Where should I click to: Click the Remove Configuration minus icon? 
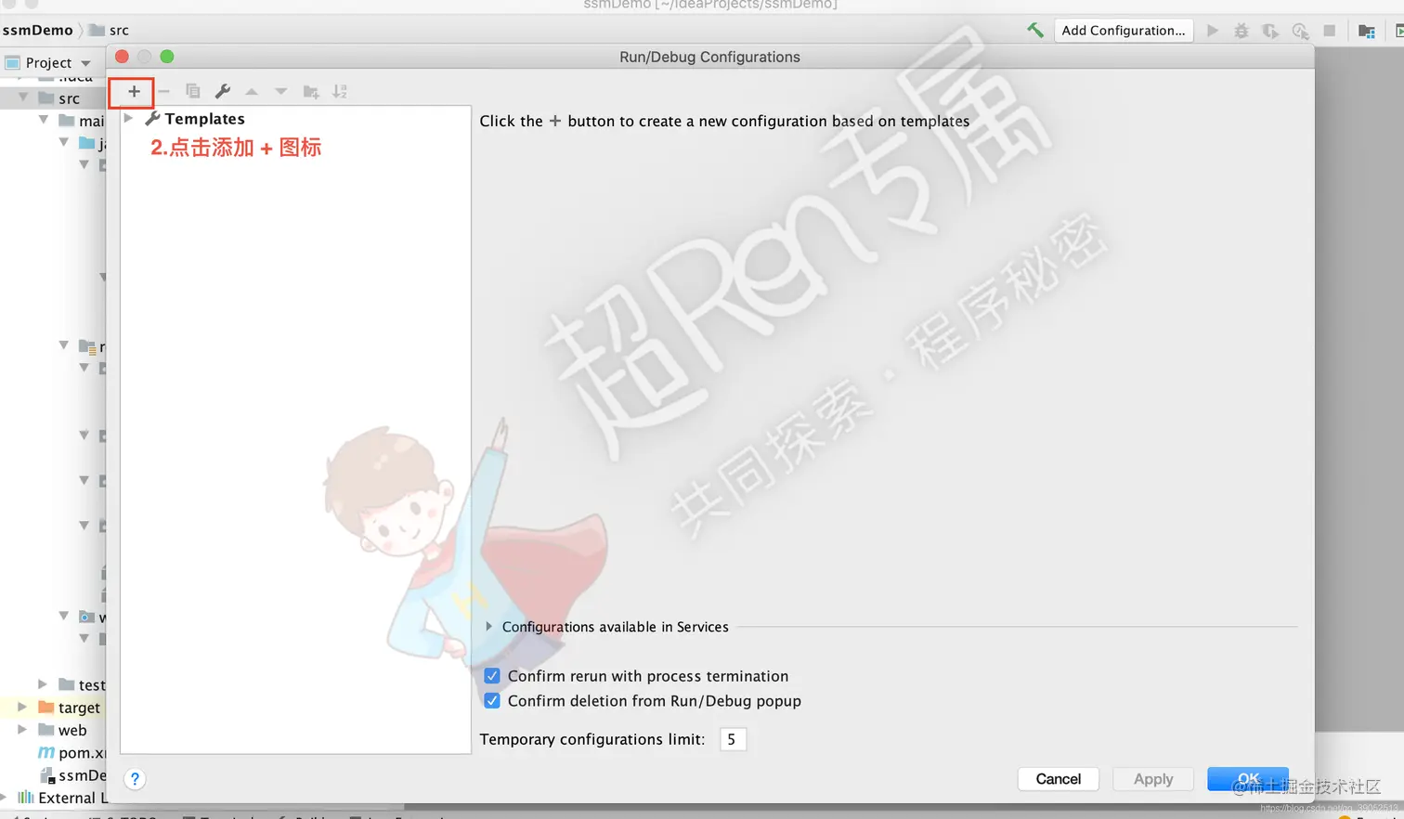(163, 91)
